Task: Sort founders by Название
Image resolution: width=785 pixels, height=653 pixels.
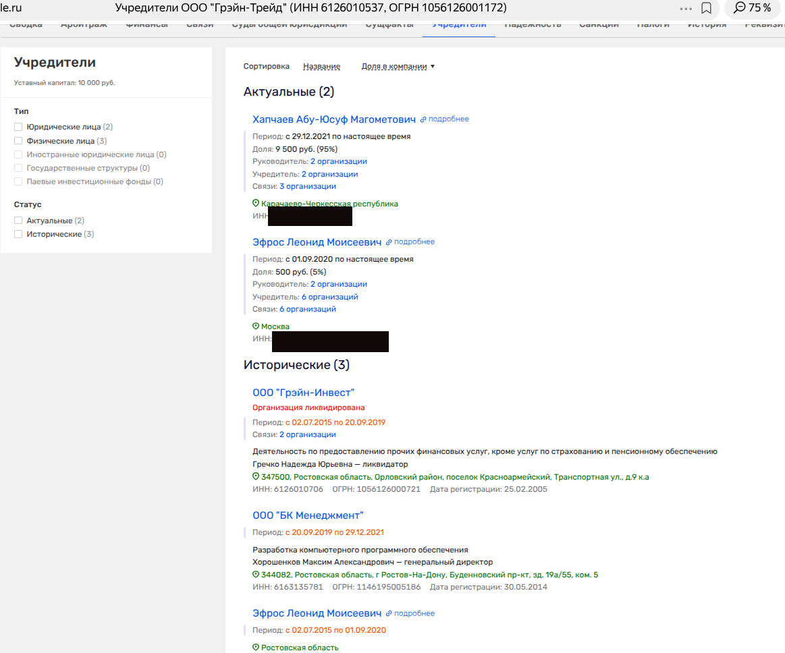Action: coord(321,66)
